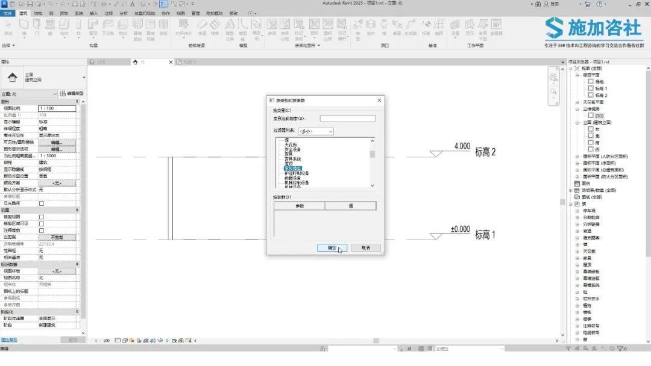Viewport: 651px width, 366px height.
Task: Click the Save icon in quick access toolbar
Action: coord(30,4)
